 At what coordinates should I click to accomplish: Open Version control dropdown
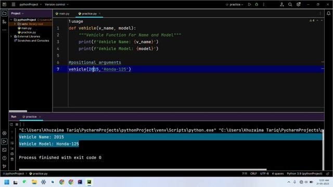coord(57,4)
